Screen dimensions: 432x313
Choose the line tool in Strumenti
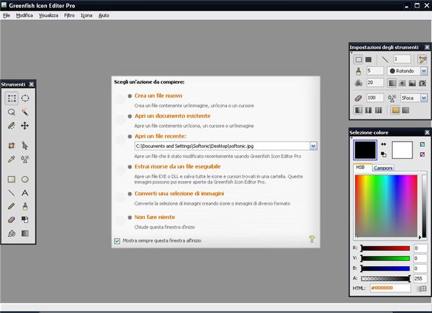click(x=11, y=193)
